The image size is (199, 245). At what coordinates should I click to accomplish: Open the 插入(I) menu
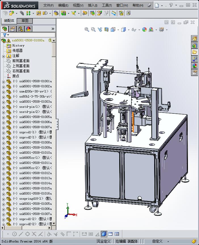tap(93, 5)
